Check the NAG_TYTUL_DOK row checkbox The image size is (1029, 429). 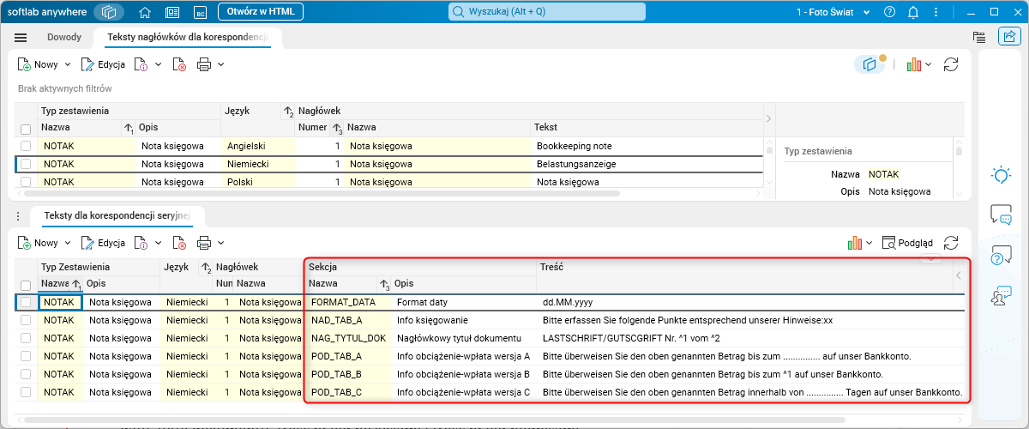point(26,338)
